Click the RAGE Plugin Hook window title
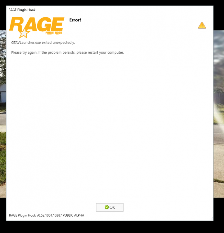The height and width of the screenshot is (233, 224). point(22,10)
